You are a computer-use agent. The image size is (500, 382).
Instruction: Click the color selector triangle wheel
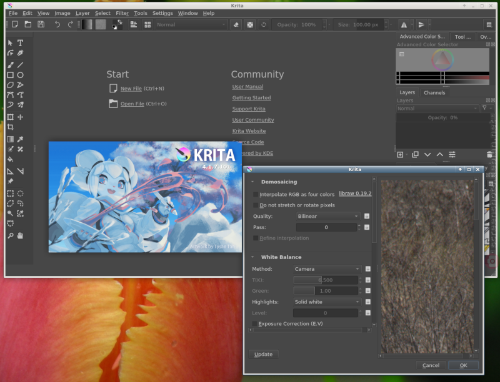pos(442,59)
